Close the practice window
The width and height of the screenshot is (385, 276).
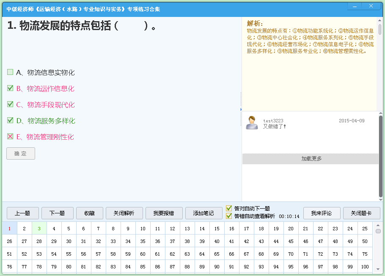point(371,6)
